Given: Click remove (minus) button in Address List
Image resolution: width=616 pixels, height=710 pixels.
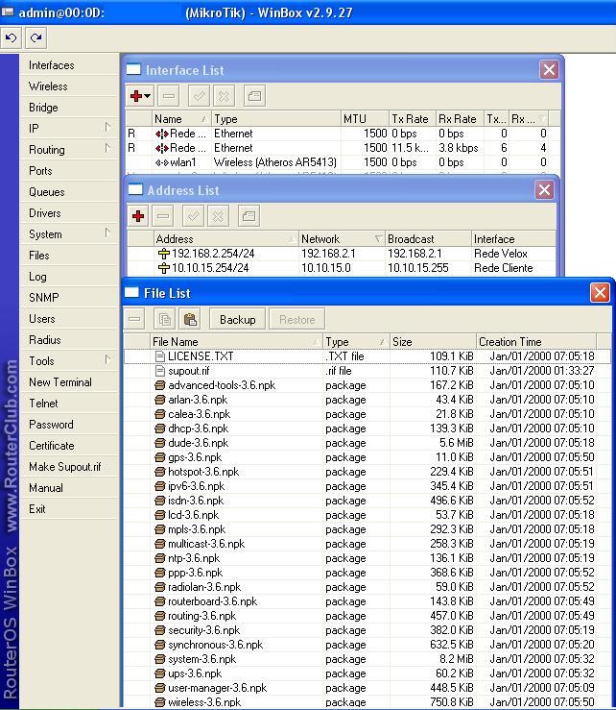Looking at the screenshot, I should [x=163, y=216].
